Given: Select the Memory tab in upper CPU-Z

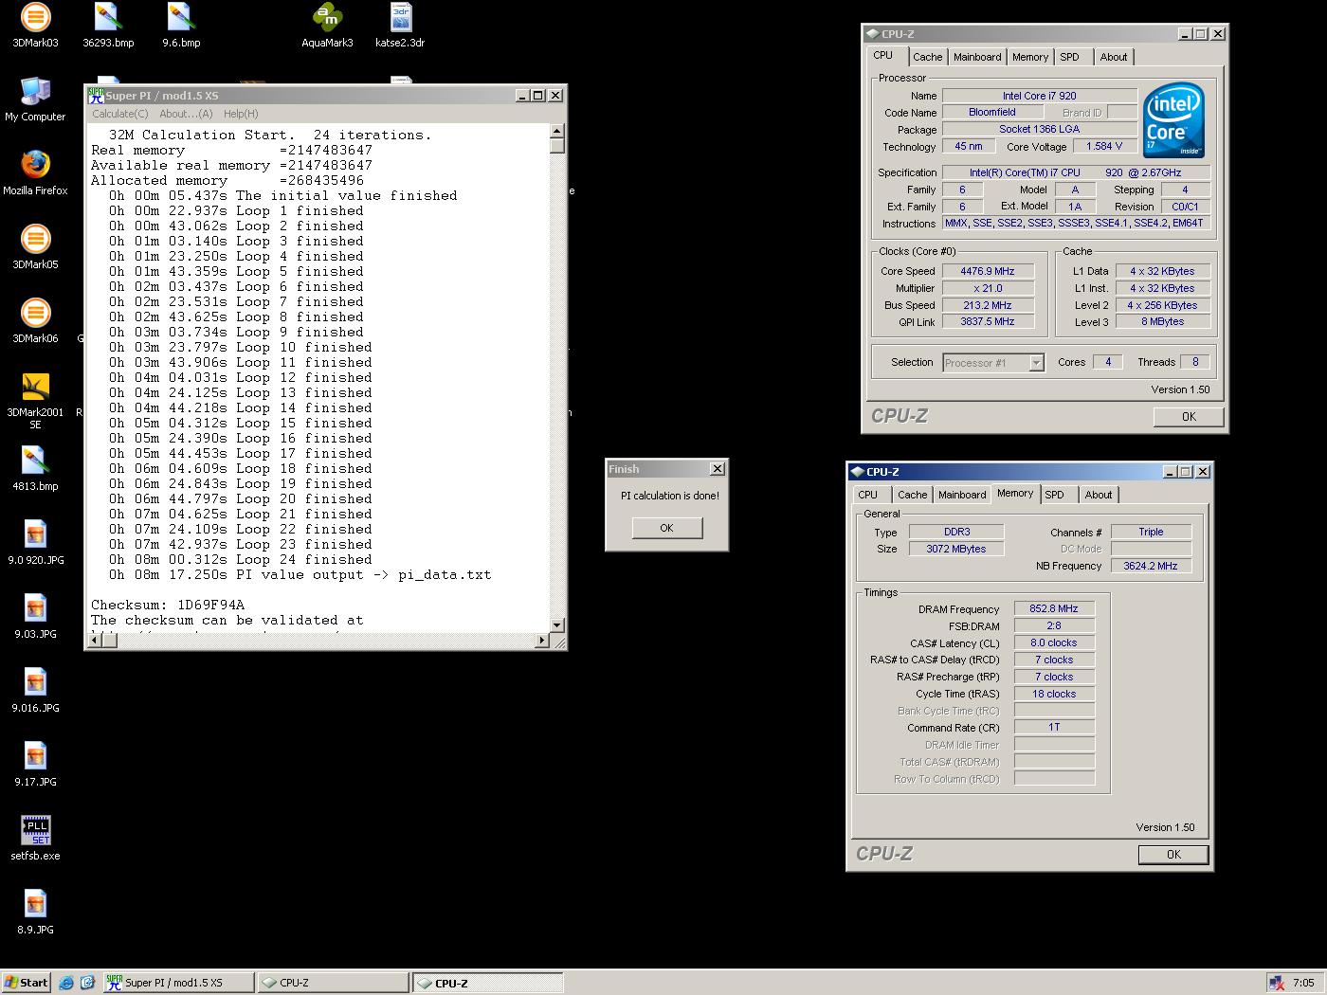Looking at the screenshot, I should pos(1030,57).
